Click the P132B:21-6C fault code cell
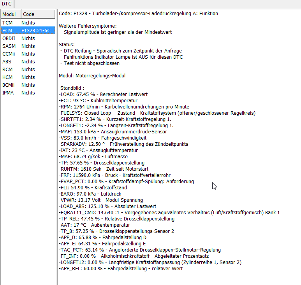 tap(36, 31)
